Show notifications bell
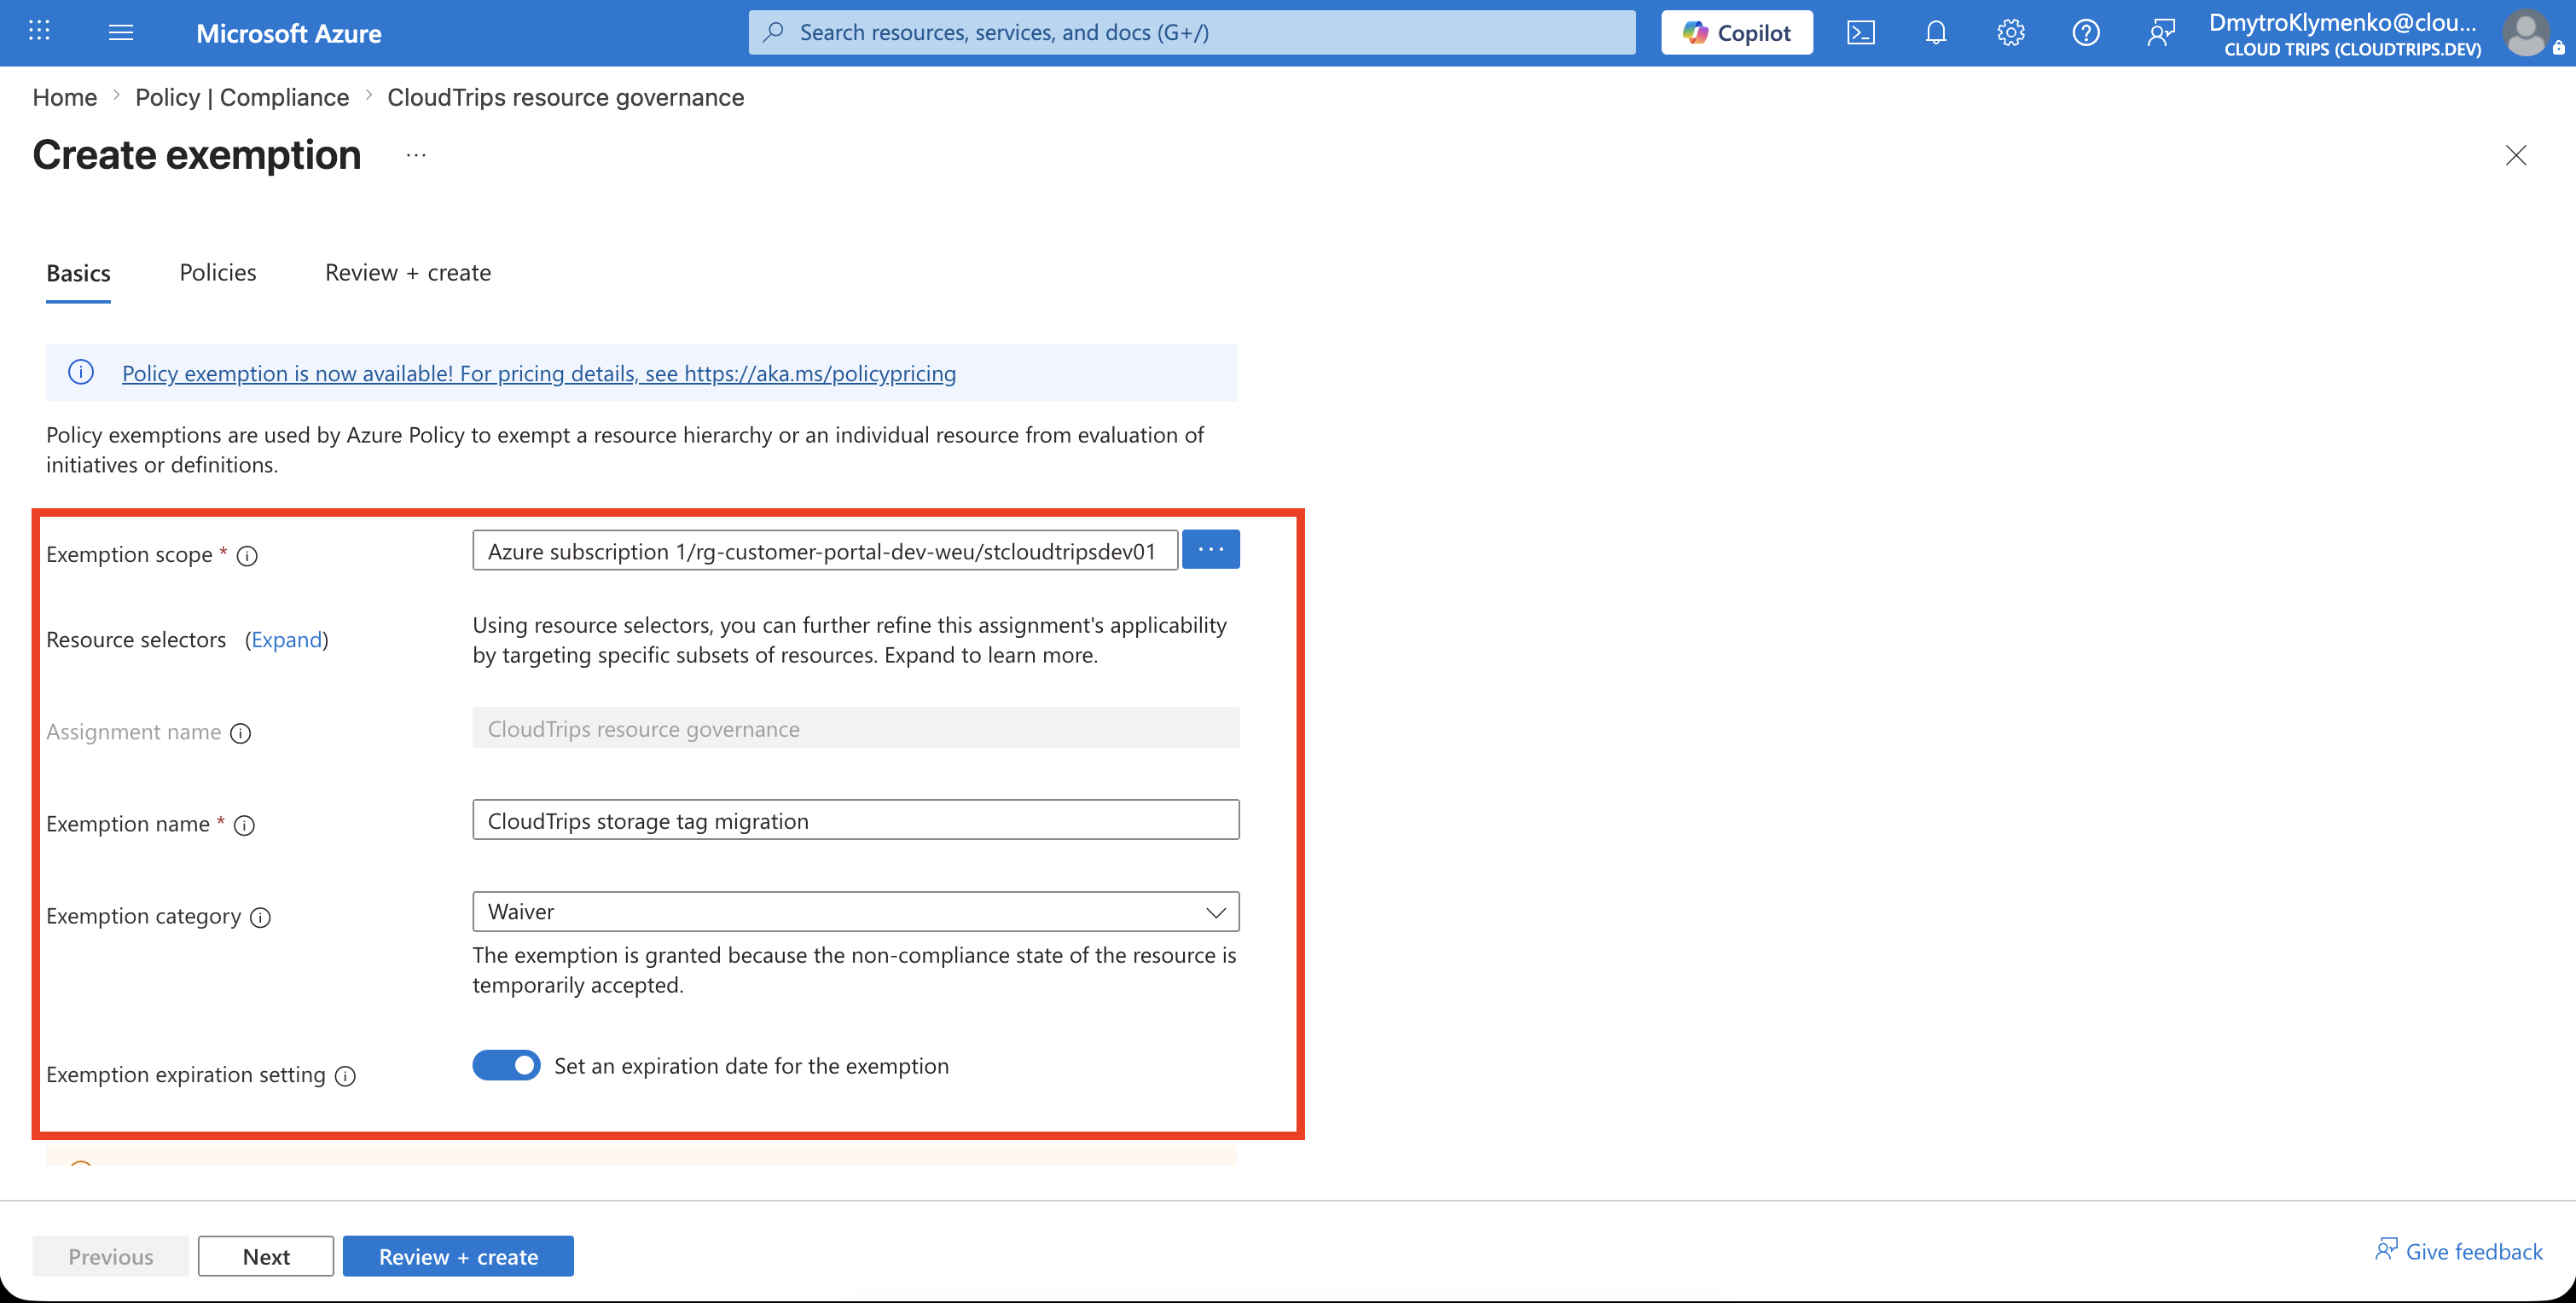 [1936, 32]
